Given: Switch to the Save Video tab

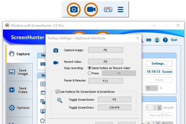Looking at the screenshot, I should [19, 90].
